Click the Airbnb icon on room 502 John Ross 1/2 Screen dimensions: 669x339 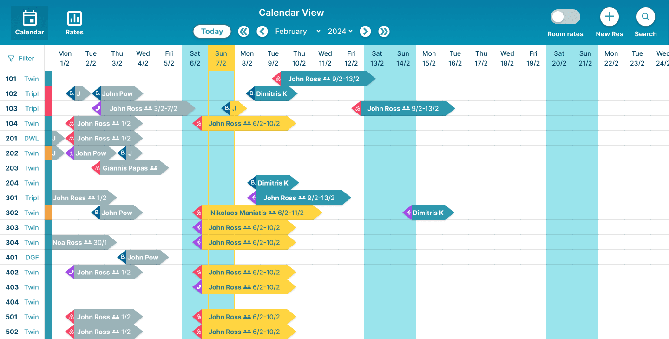71,332
